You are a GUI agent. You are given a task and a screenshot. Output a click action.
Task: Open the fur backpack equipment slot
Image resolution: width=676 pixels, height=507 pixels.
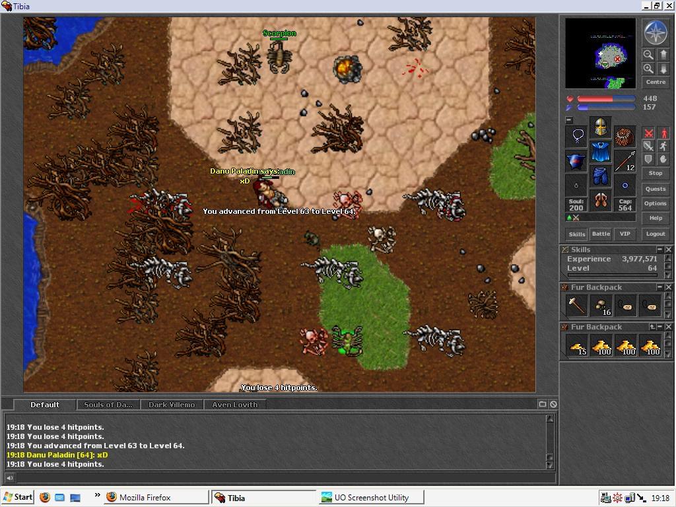(625, 137)
